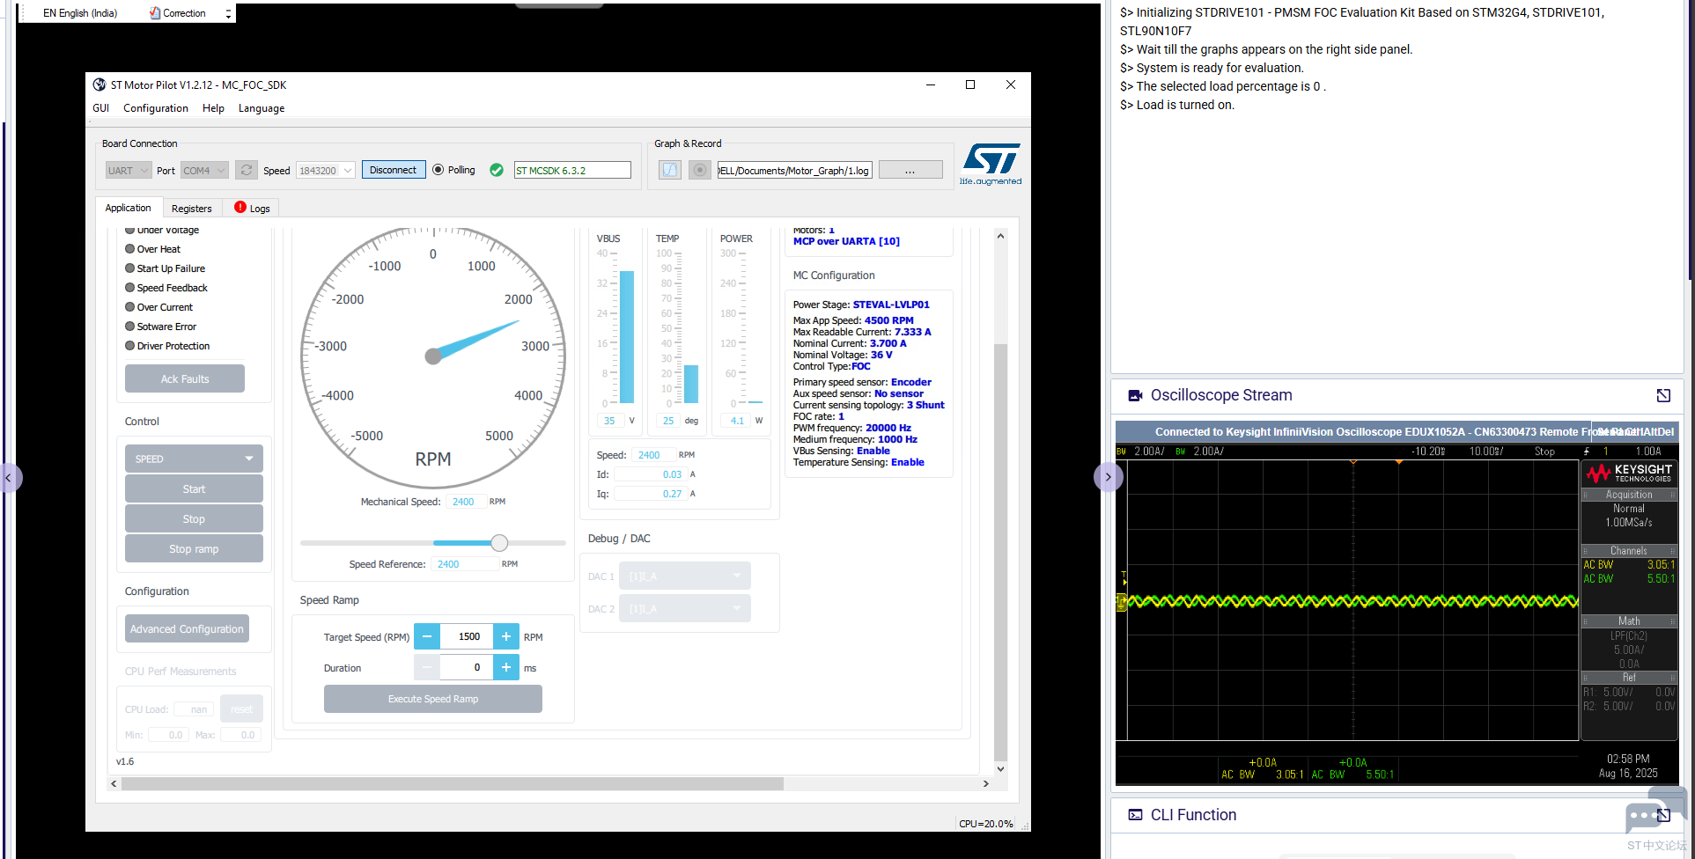Open the COM4 port dropdown
The height and width of the screenshot is (859, 1695).
[204, 170]
